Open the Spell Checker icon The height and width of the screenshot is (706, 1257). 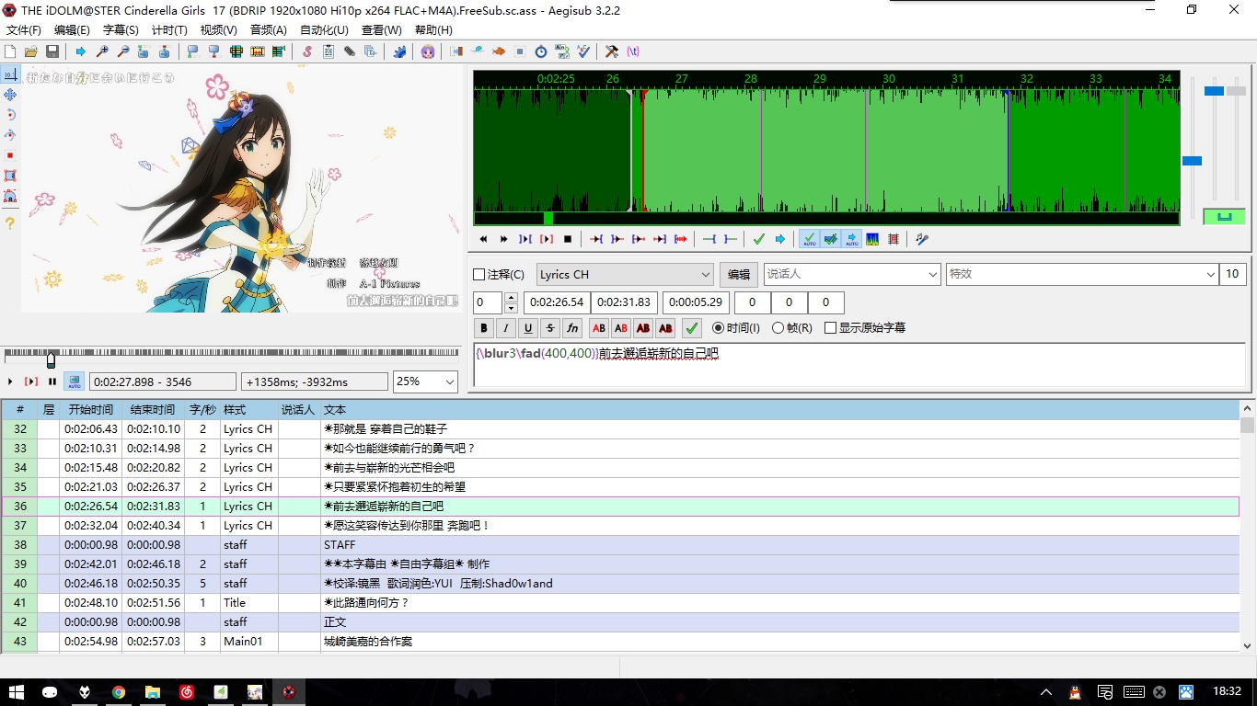point(583,51)
